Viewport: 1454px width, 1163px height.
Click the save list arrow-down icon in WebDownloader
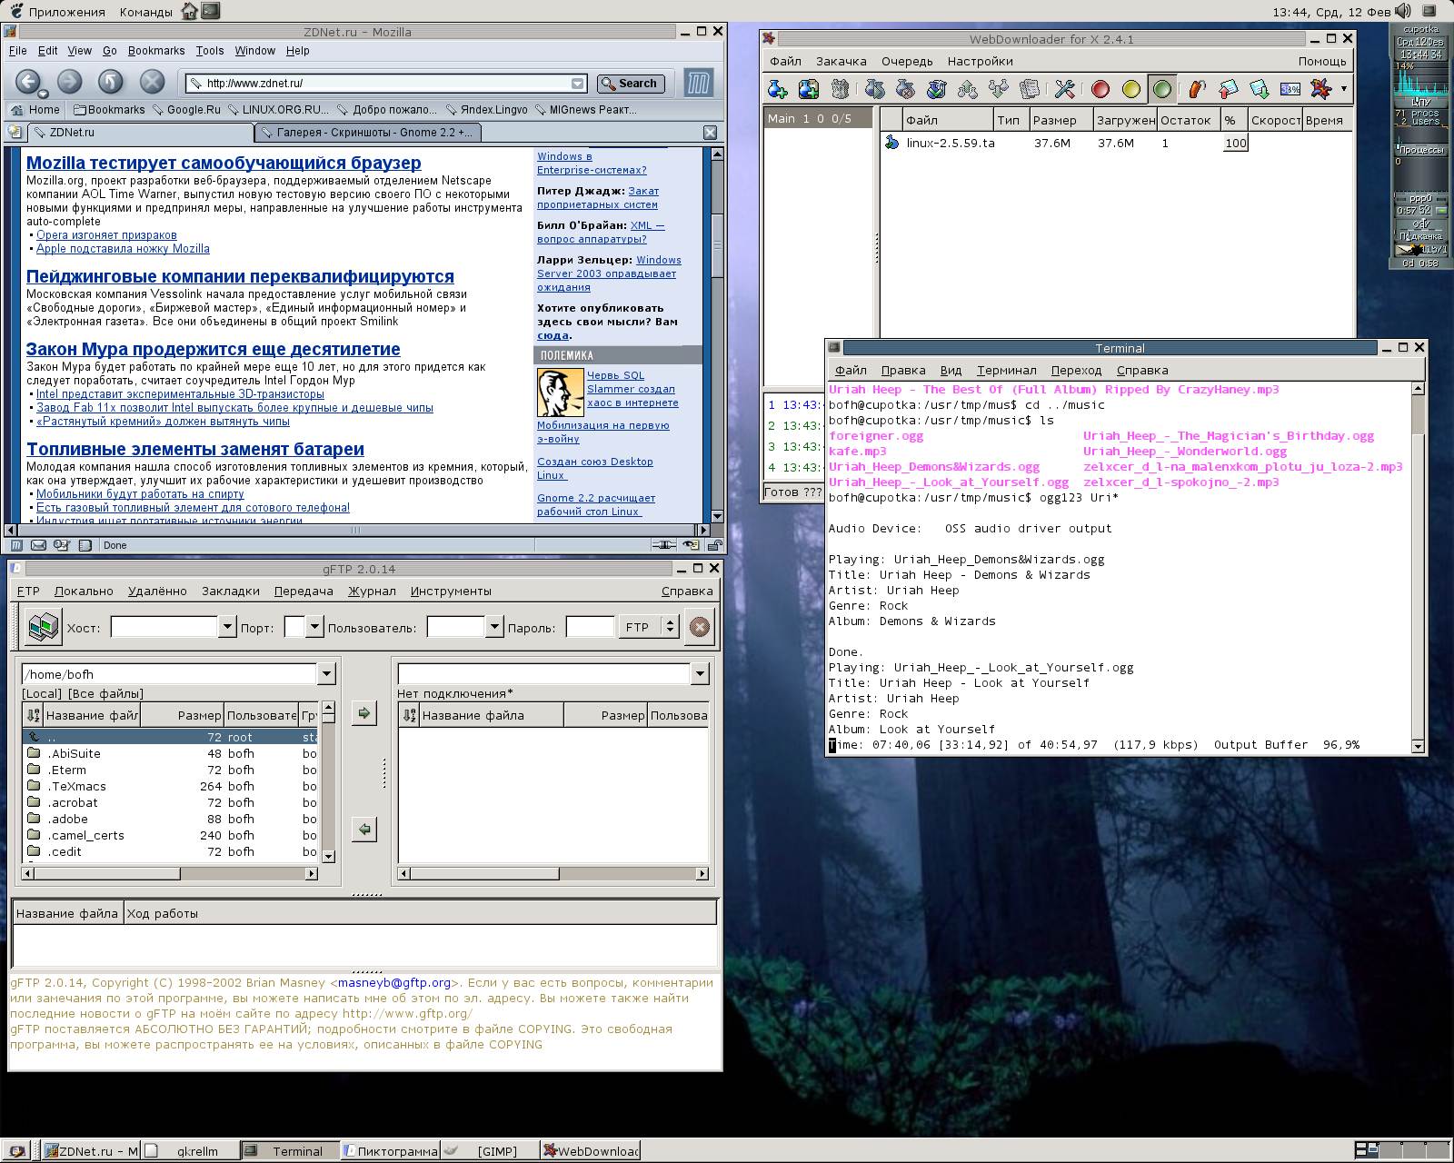1259,89
